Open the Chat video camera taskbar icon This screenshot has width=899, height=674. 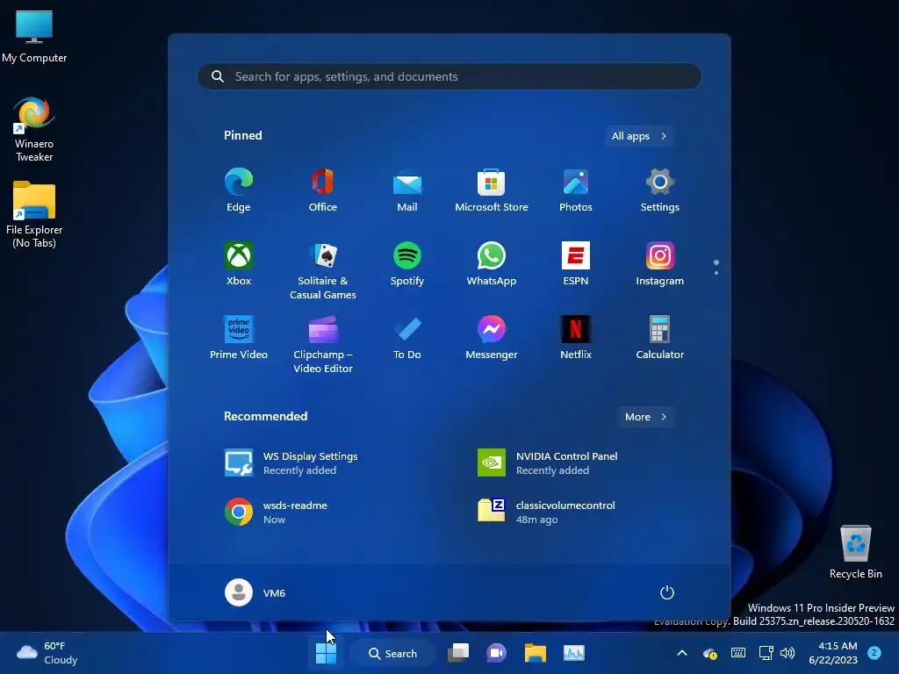point(497,653)
